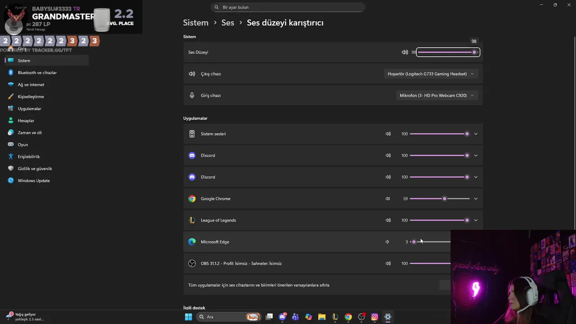576x324 pixels.
Task: Open File Explorer from the taskbar
Action: (322, 317)
